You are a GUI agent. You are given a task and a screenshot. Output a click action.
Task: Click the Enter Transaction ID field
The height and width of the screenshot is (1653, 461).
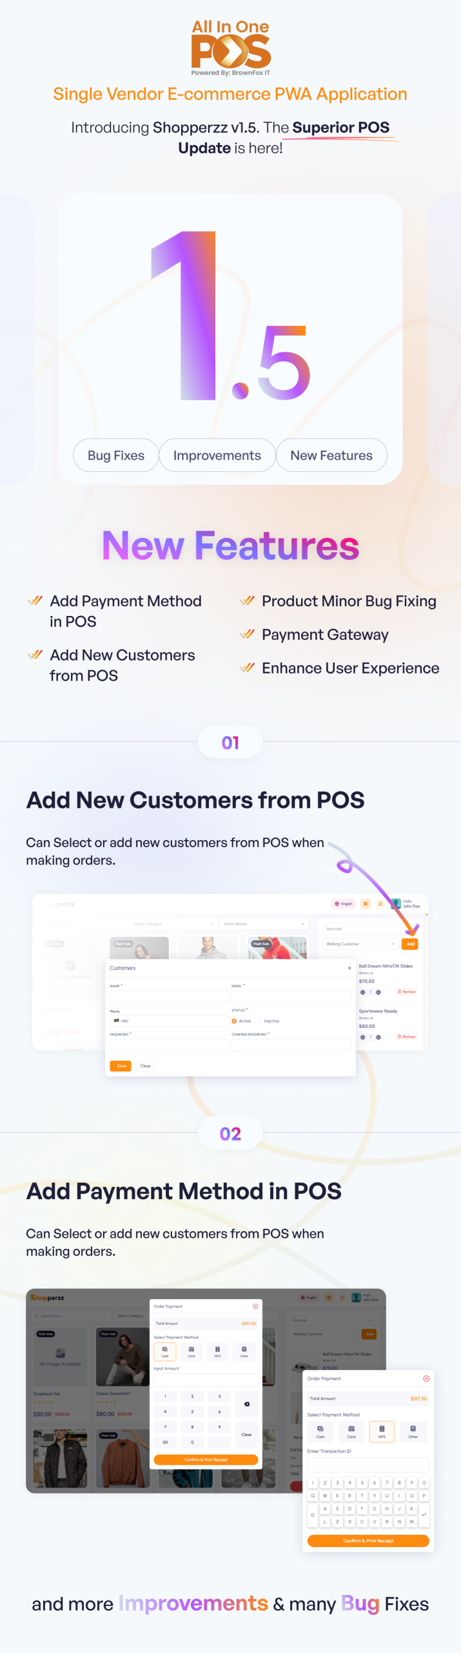point(368,1465)
